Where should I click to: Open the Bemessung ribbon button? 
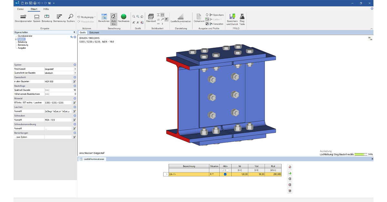[59, 18]
